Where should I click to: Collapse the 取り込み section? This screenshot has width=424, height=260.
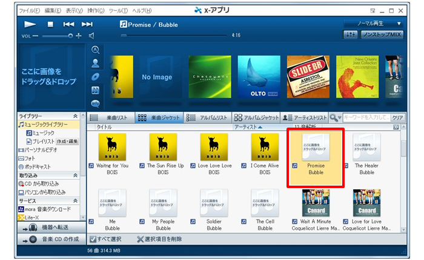(75, 175)
